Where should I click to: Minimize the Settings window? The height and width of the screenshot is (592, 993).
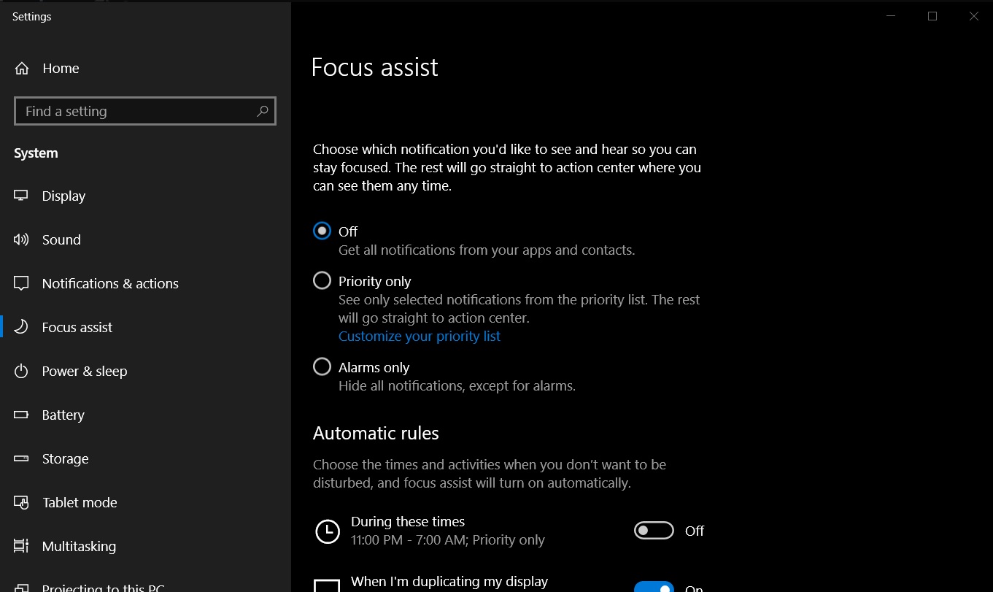pos(891,16)
